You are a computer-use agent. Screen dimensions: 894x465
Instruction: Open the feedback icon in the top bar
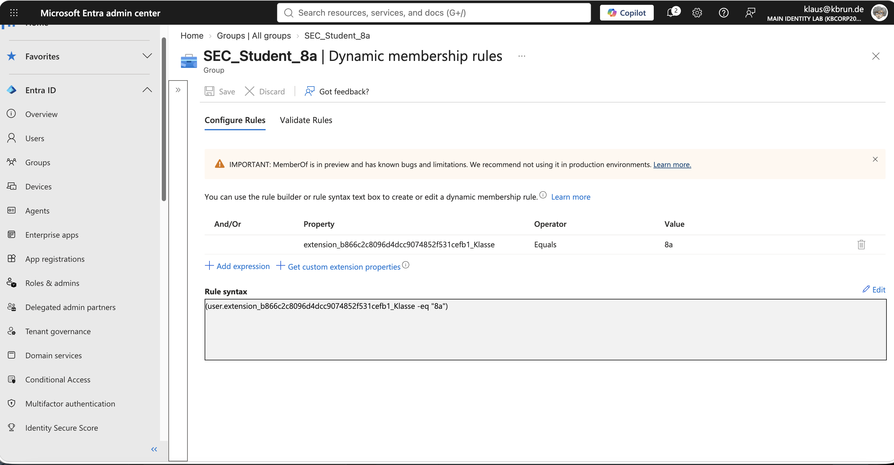(x=750, y=13)
